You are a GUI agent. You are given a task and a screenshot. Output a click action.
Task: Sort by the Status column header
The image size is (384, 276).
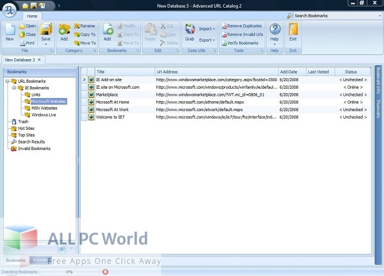click(353, 72)
